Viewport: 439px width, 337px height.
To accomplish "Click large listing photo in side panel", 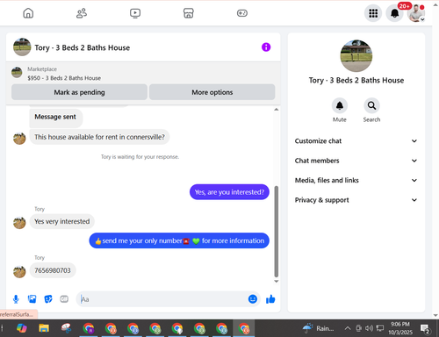I will (x=356, y=56).
